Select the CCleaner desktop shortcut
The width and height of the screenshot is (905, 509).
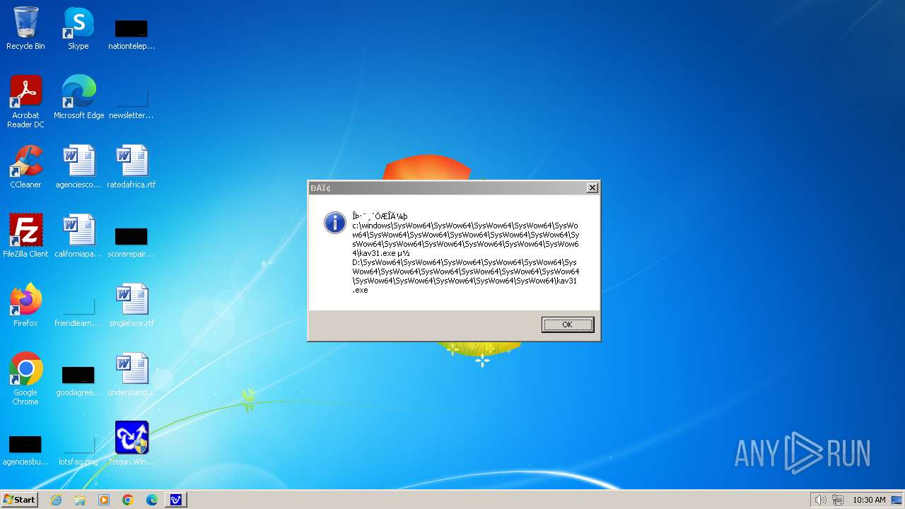coord(25,167)
